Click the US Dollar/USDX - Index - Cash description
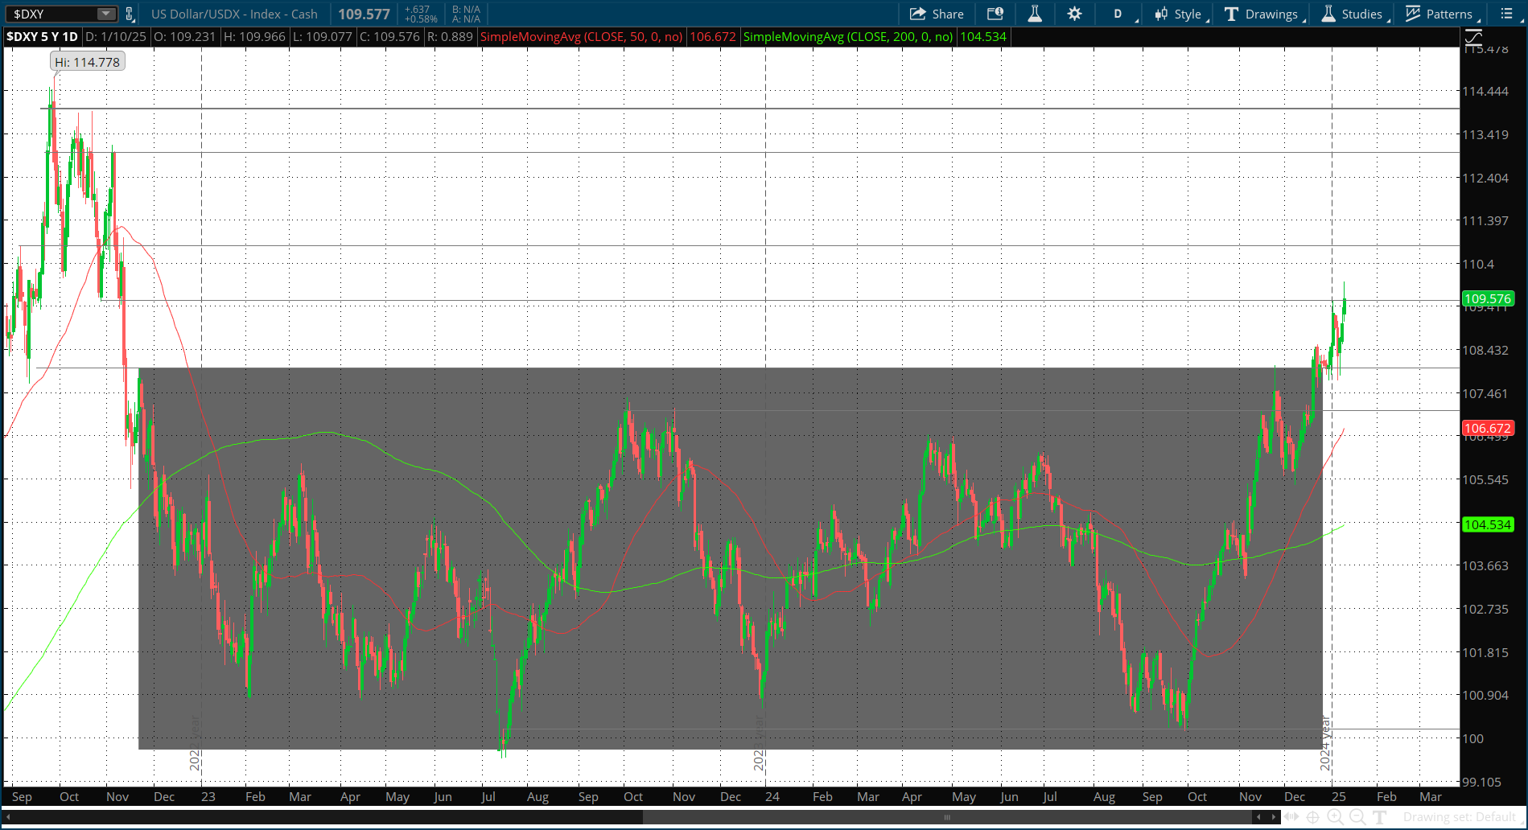This screenshot has width=1528, height=830. (x=234, y=14)
